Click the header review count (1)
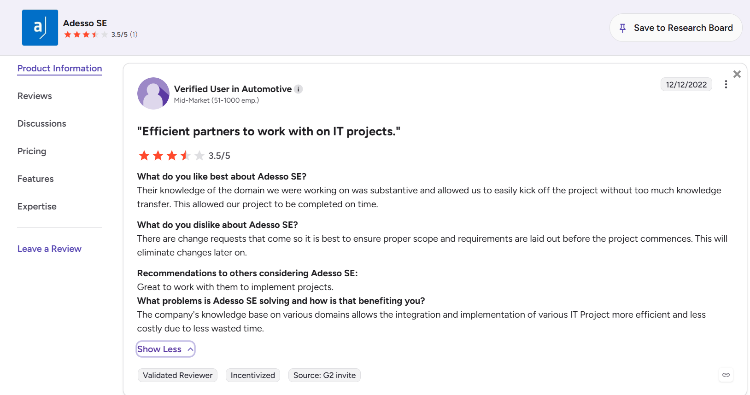 click(x=134, y=35)
